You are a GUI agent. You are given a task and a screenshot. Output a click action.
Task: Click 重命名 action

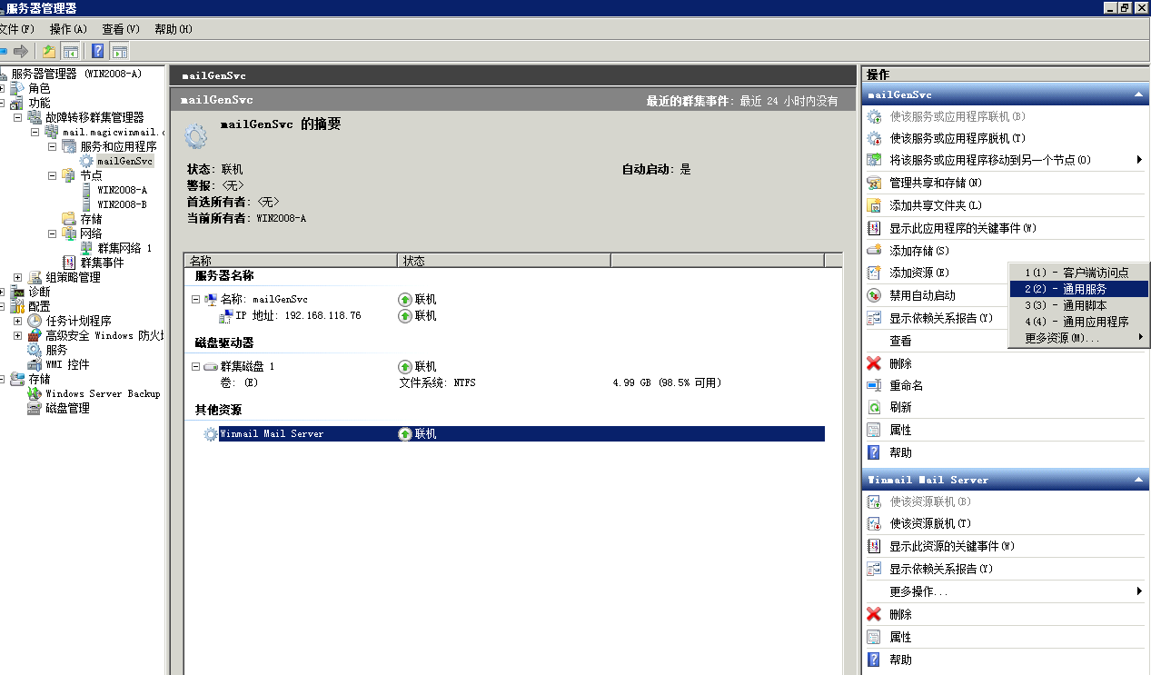click(x=906, y=385)
